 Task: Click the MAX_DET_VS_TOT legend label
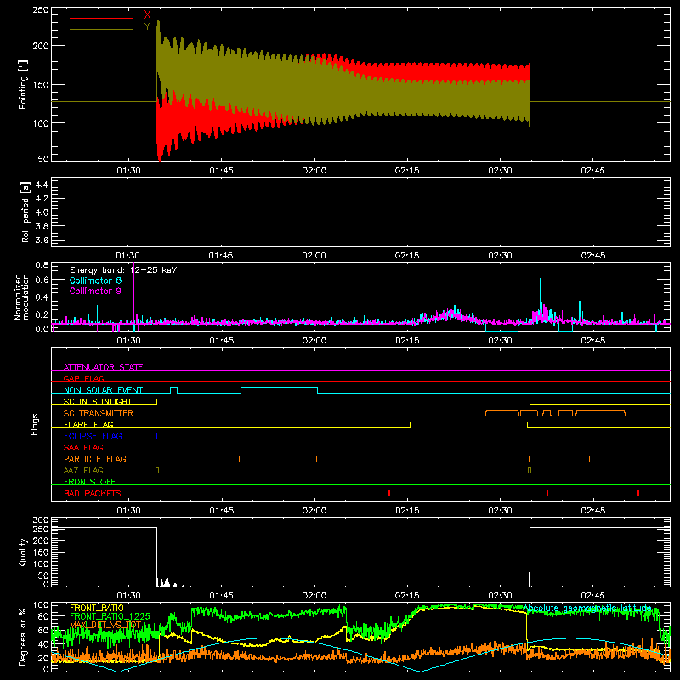tap(105, 625)
